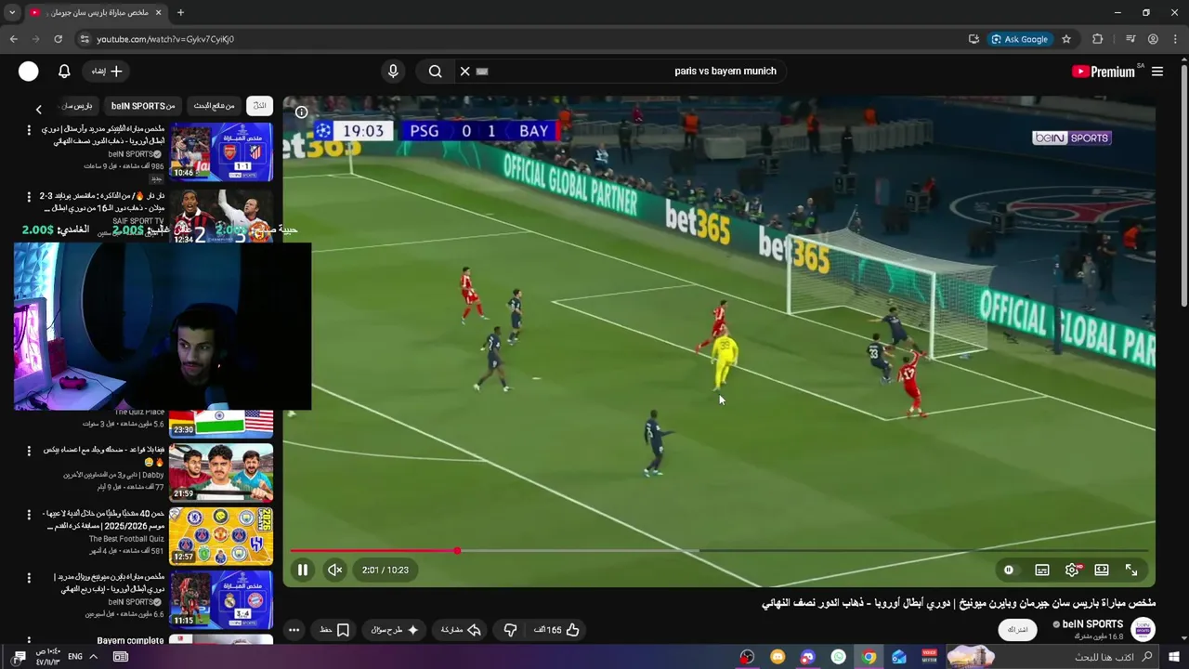Screen dimensions: 1189x669
Task: Dislike the video with thumbs down
Action: click(x=510, y=630)
